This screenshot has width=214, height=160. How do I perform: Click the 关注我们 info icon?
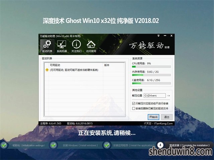(x=76, y=46)
